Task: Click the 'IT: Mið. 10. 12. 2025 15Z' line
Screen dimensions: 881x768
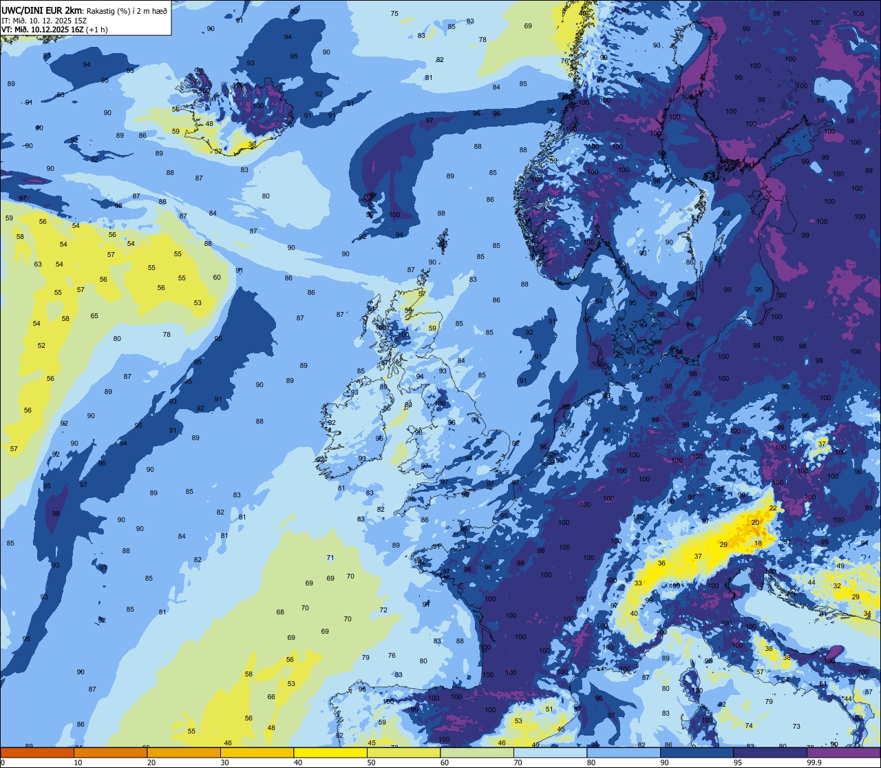Action: point(44,21)
